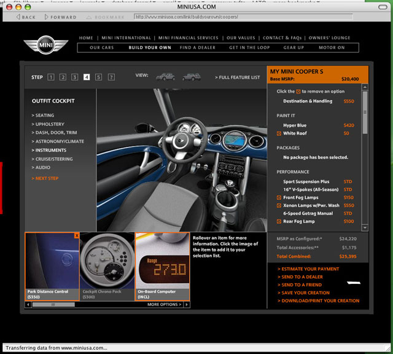This screenshot has width=393, height=354.
Task: Click More Options link
Action: pos(164,305)
